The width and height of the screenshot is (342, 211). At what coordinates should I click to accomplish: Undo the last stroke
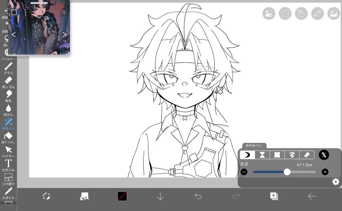coord(198,196)
